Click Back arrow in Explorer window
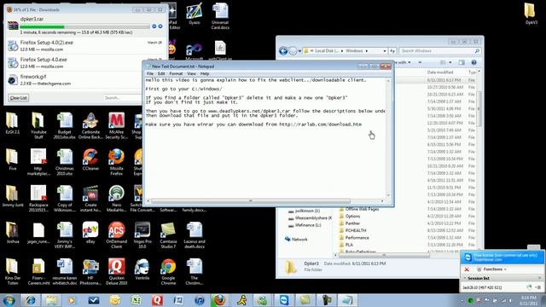 (283, 51)
